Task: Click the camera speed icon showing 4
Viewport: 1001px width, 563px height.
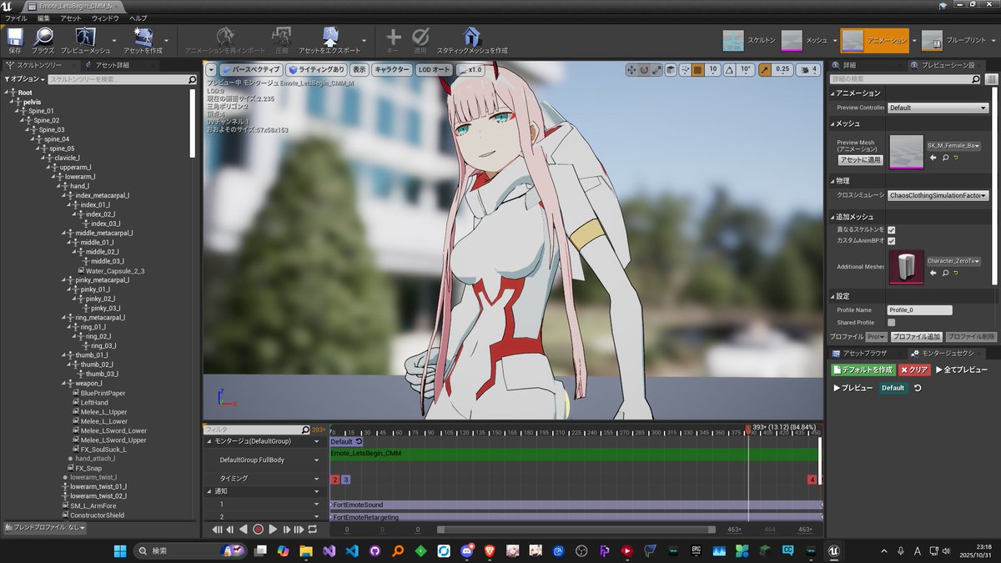Action: 807,70
